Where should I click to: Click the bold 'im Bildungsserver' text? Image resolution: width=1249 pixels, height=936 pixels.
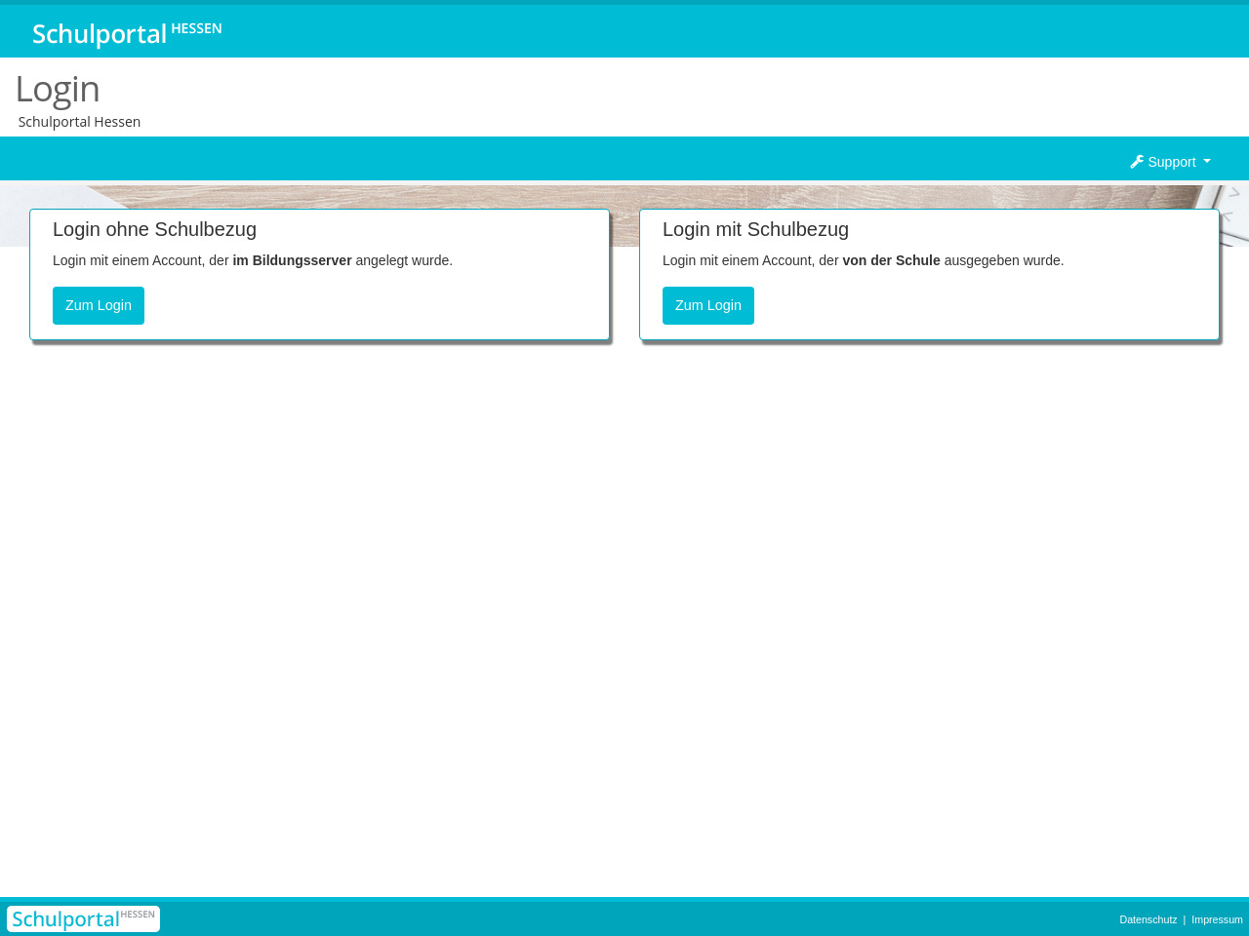[x=292, y=260]
